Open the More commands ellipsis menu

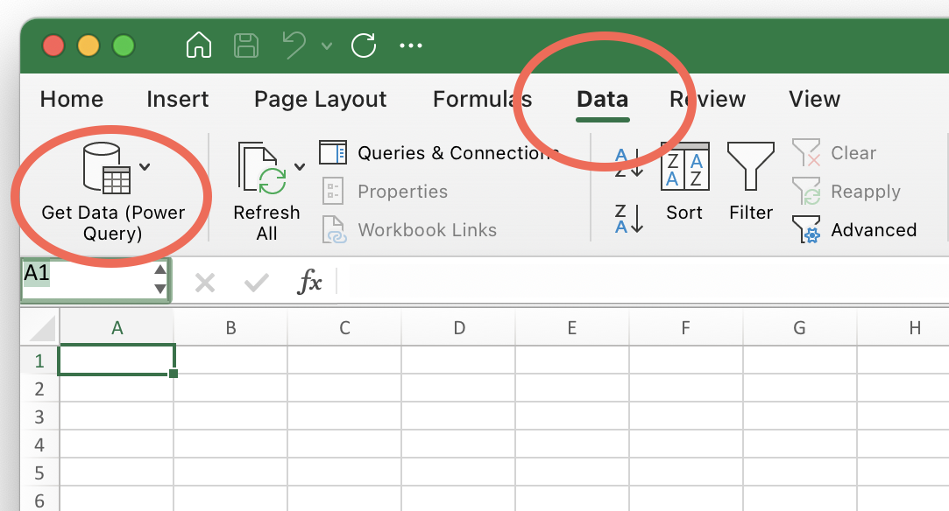(x=411, y=45)
